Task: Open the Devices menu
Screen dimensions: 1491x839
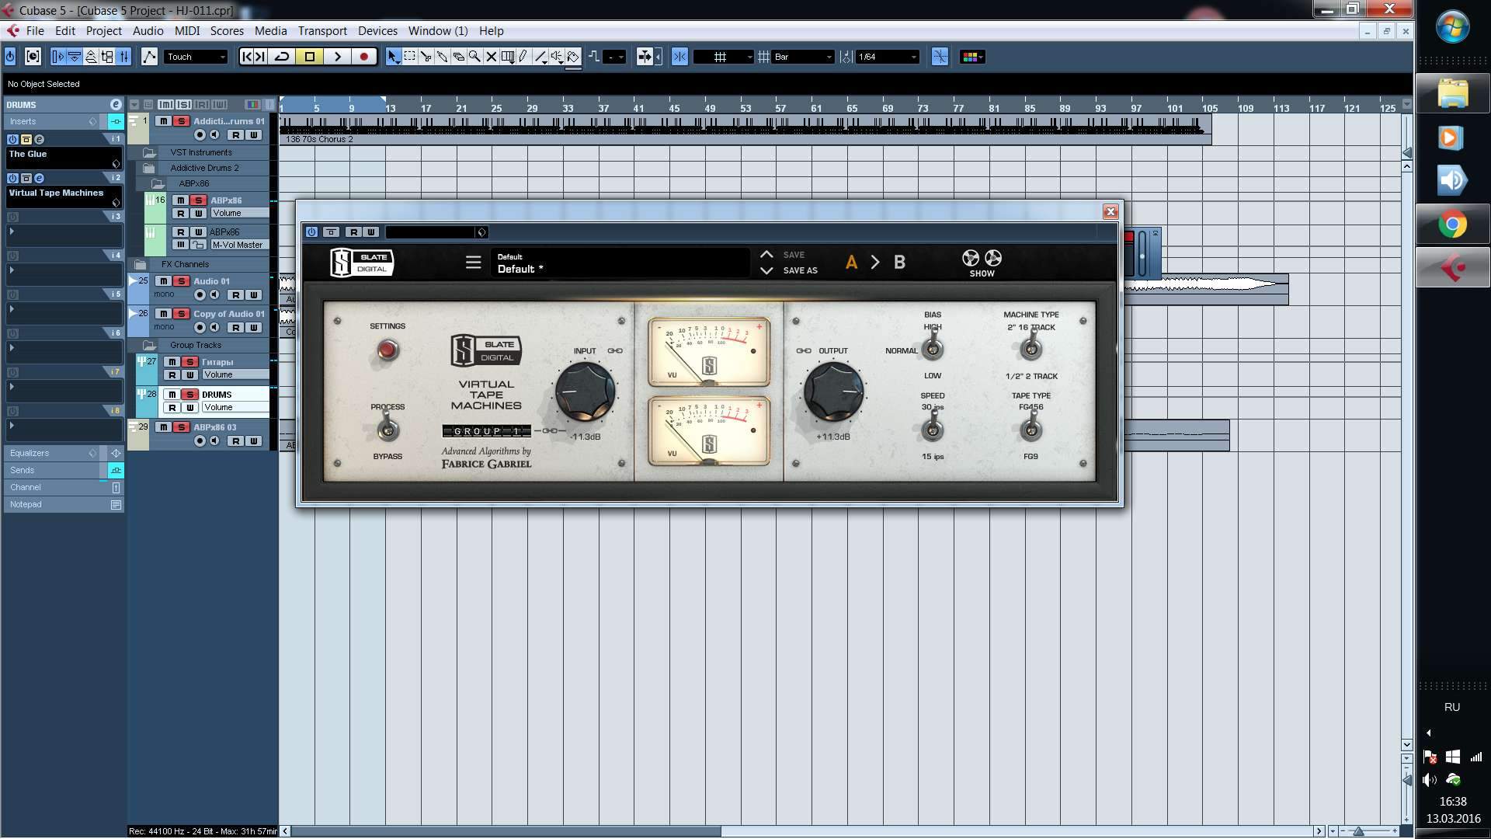Action: [x=377, y=31]
